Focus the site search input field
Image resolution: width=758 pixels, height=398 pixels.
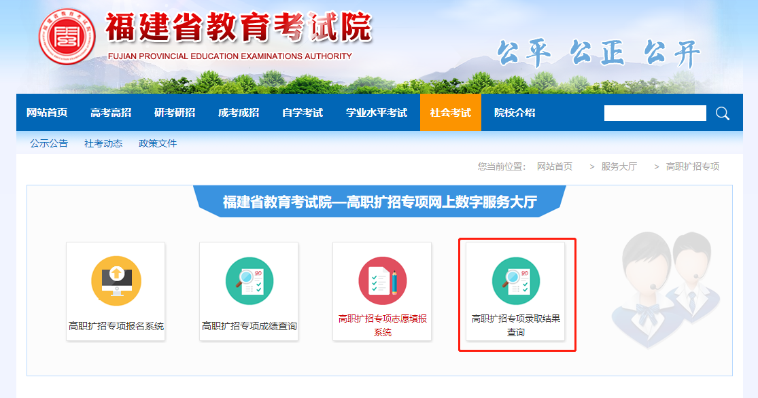point(655,113)
